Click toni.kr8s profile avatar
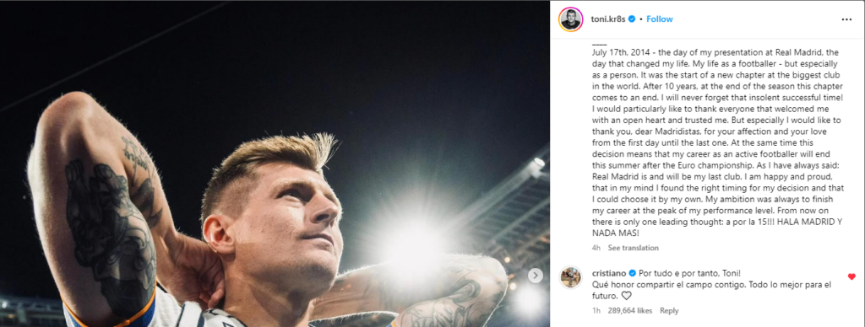Screen dimensions: 865x327 (x=570, y=19)
